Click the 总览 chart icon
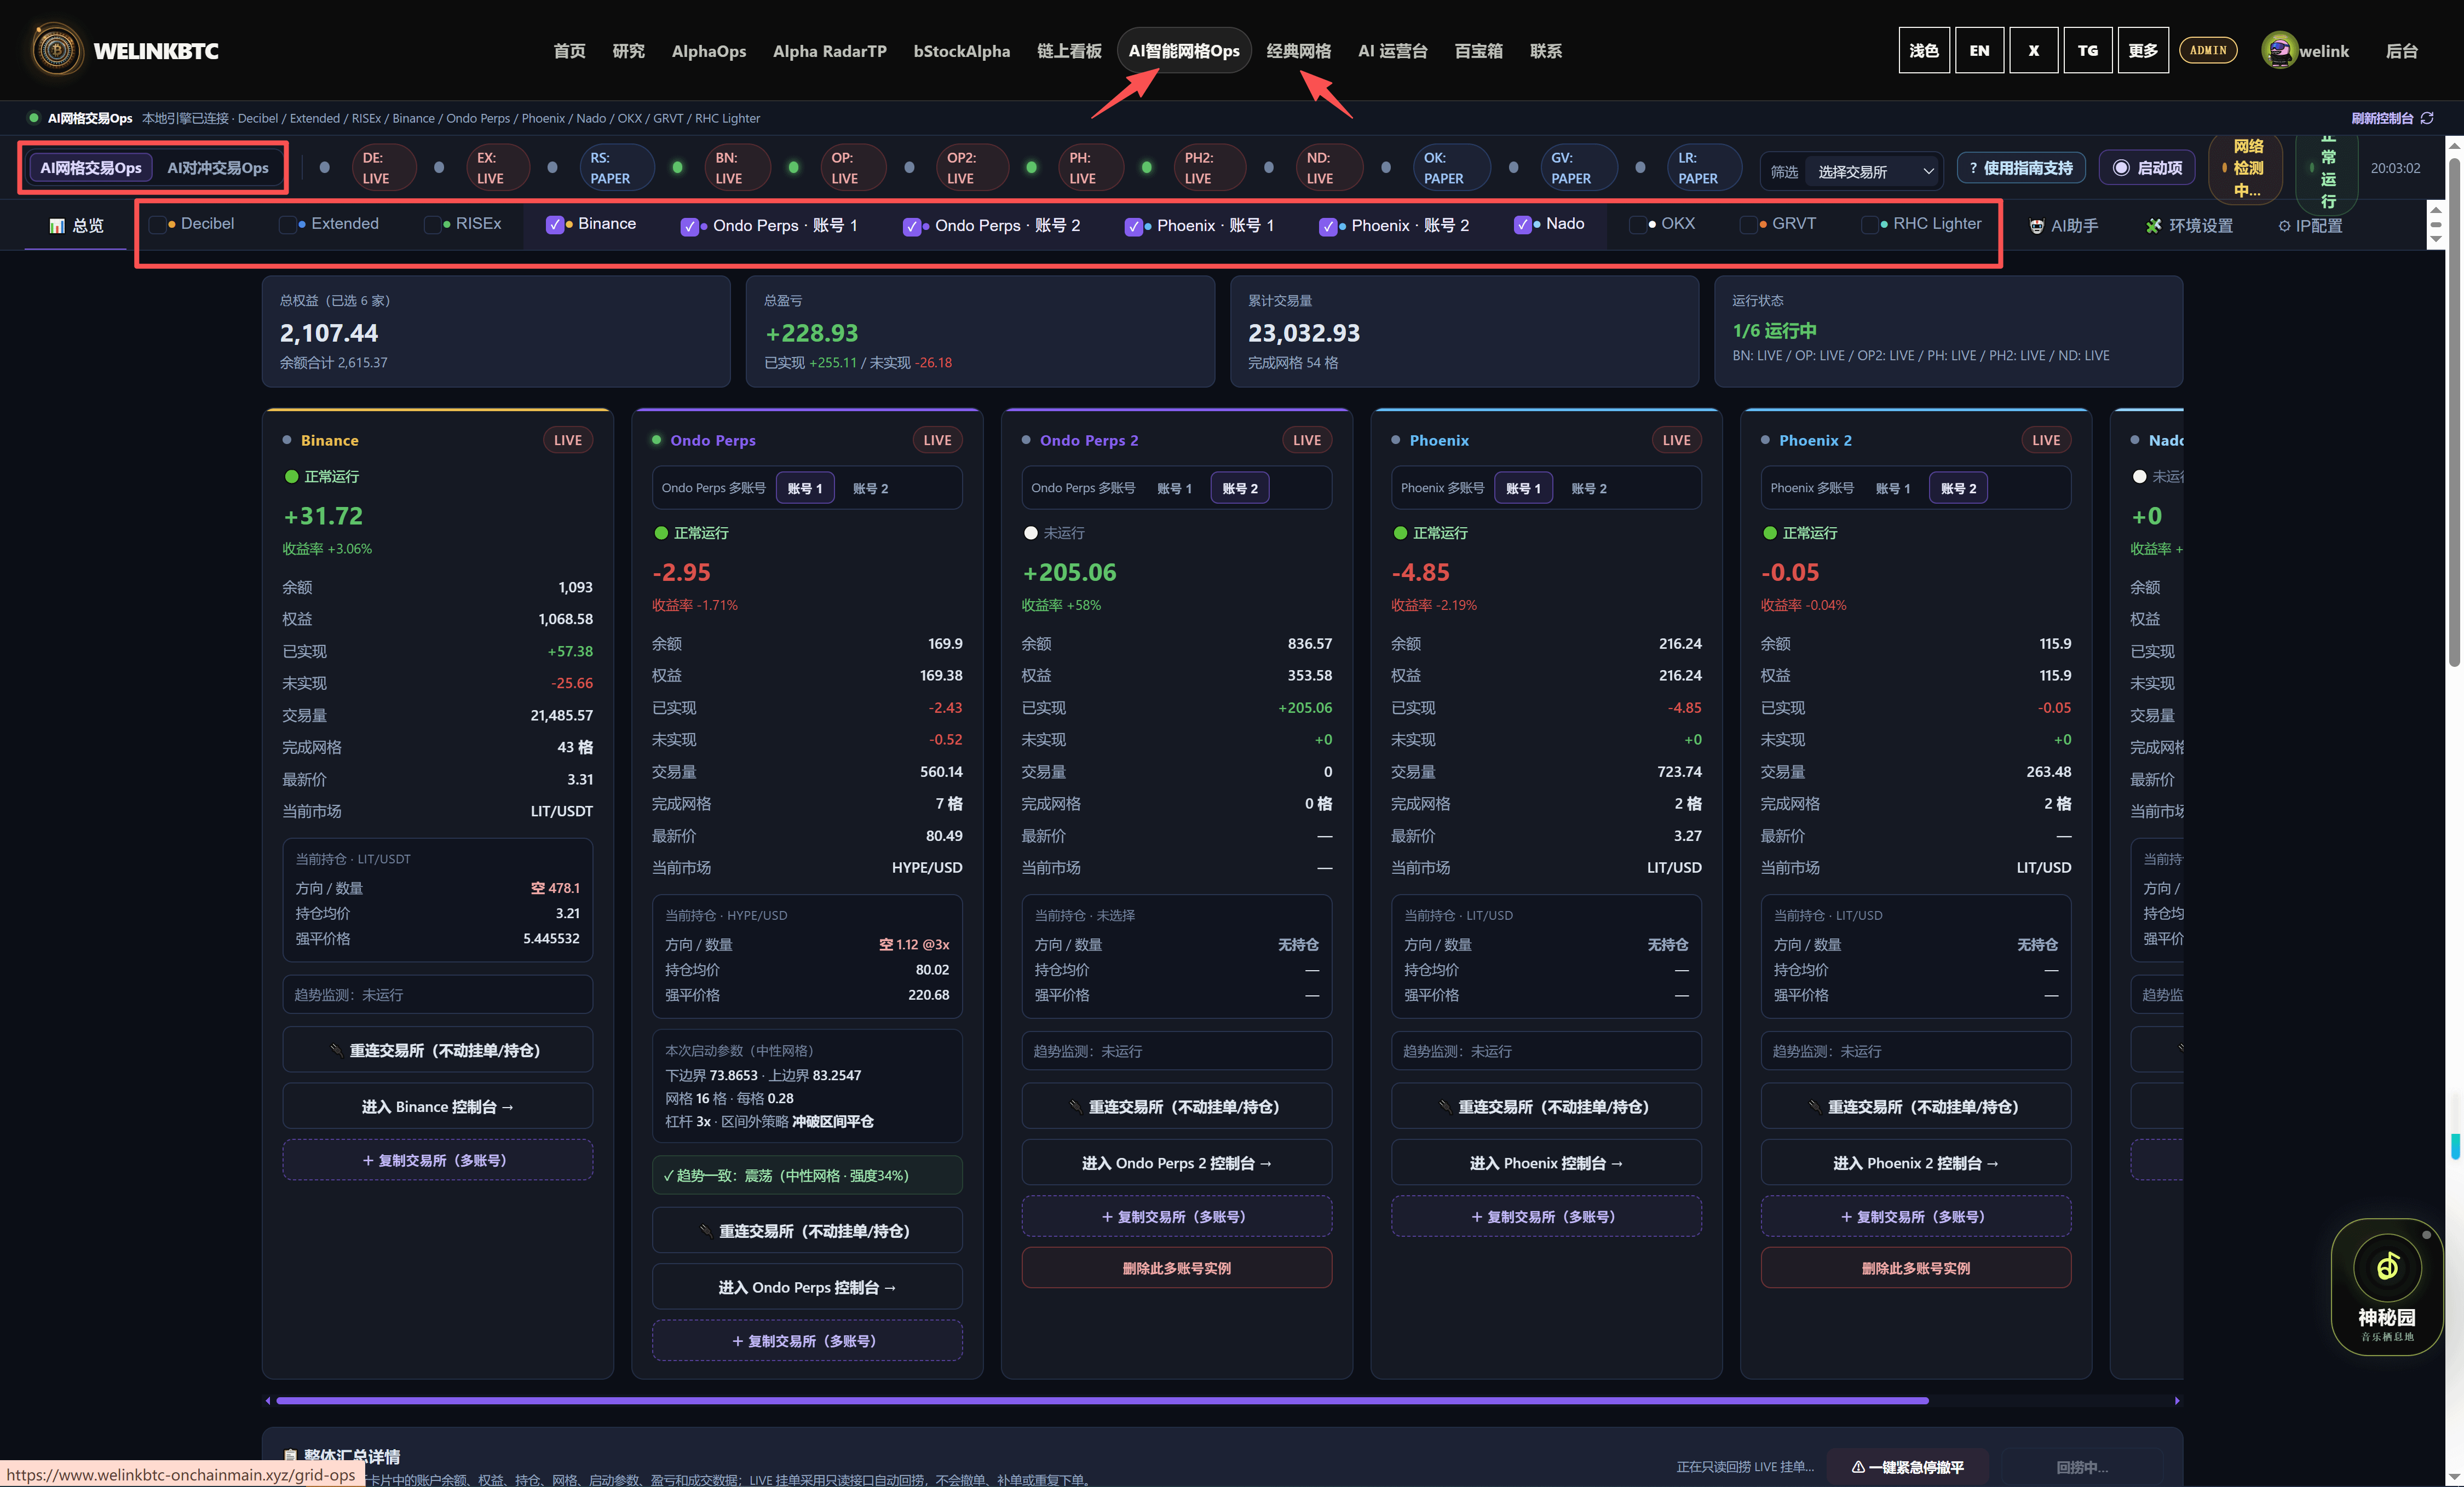Viewport: 2464px width, 1487px height. tap(57, 226)
